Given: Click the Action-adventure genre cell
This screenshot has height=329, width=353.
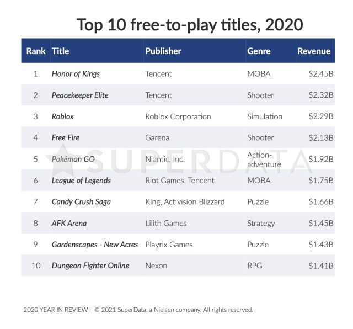Looking at the screenshot, I should [x=264, y=160].
